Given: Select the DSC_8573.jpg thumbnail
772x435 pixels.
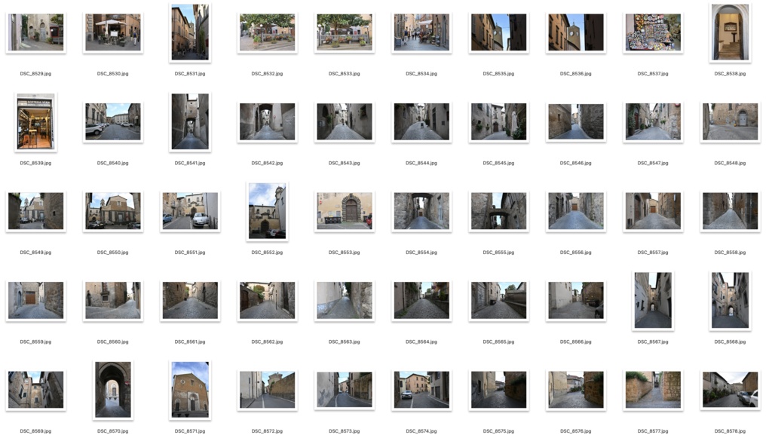Looking at the screenshot, I should (344, 390).
